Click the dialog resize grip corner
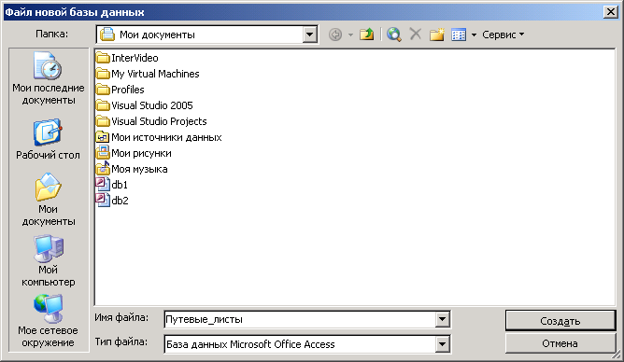The height and width of the screenshot is (362, 624). pyautogui.click(x=617, y=355)
